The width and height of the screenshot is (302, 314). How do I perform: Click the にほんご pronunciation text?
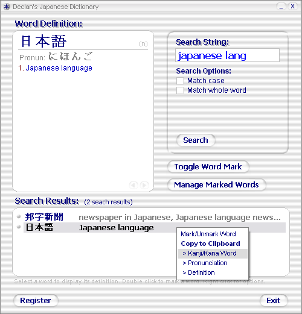(x=71, y=57)
